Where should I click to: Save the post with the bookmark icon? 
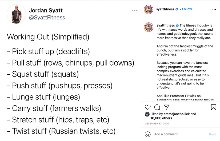(x=213, y=107)
